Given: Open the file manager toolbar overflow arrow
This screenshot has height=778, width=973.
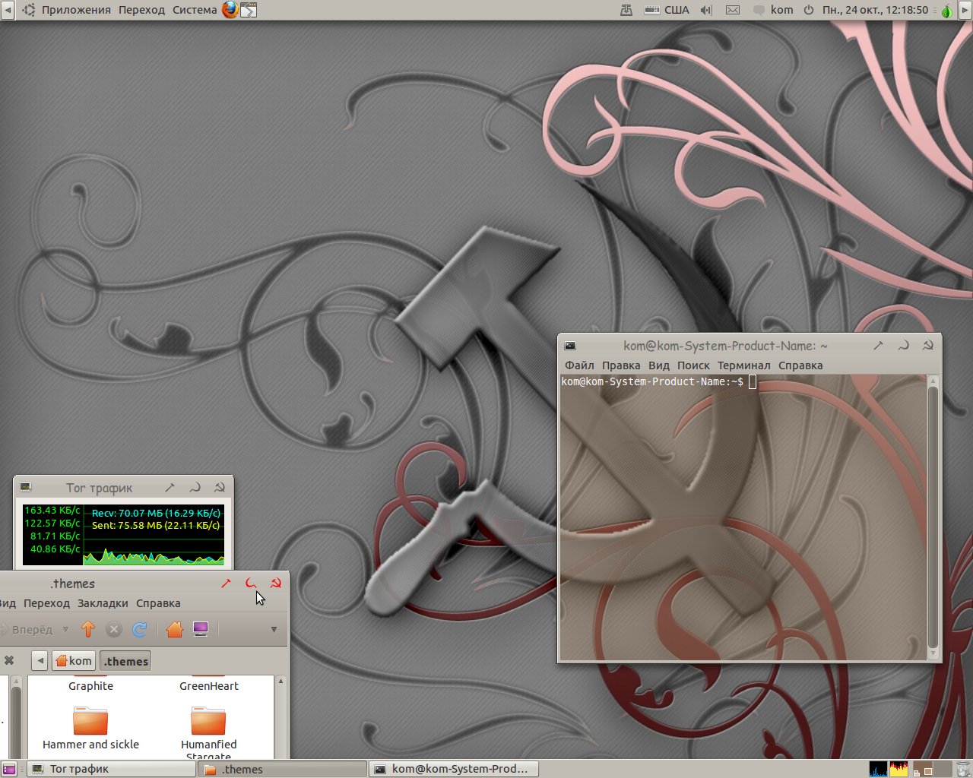Looking at the screenshot, I should (274, 629).
